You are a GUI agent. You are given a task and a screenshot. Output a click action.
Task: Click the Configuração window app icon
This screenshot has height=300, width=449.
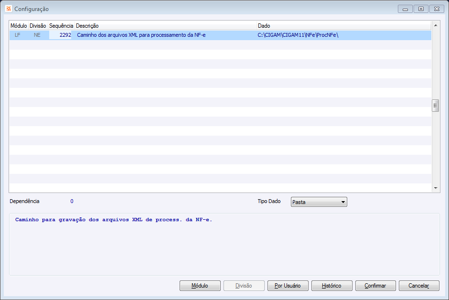pos(9,9)
